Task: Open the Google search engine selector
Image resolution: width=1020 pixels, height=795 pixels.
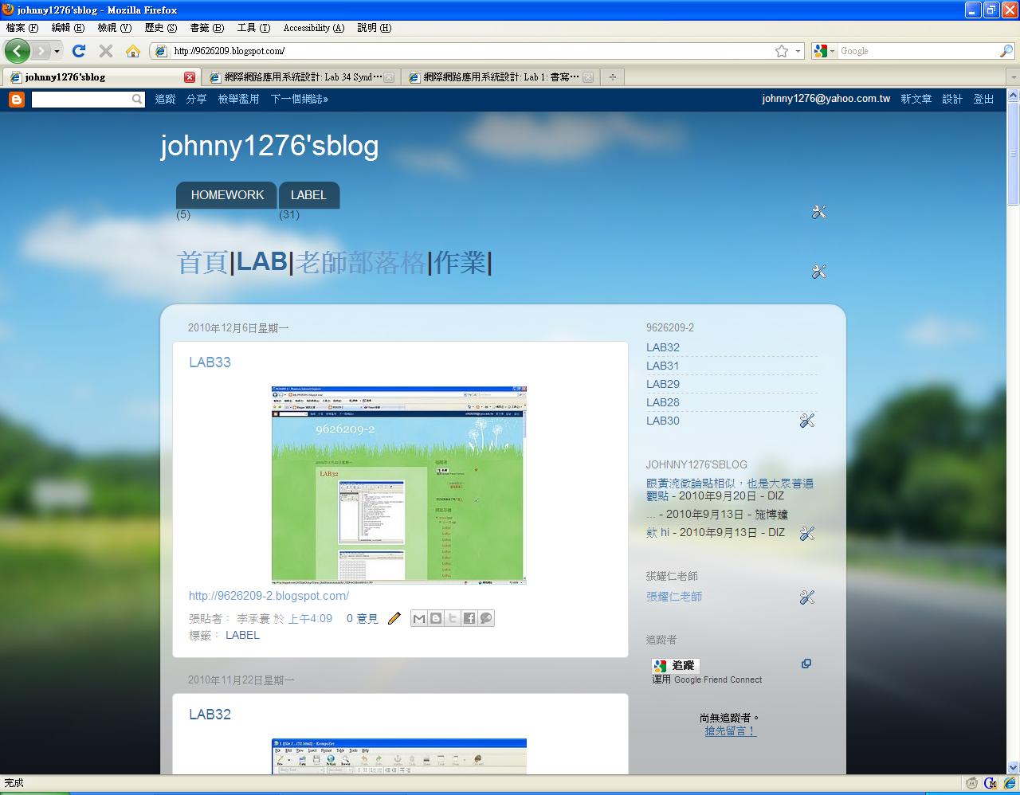Action: [x=825, y=51]
